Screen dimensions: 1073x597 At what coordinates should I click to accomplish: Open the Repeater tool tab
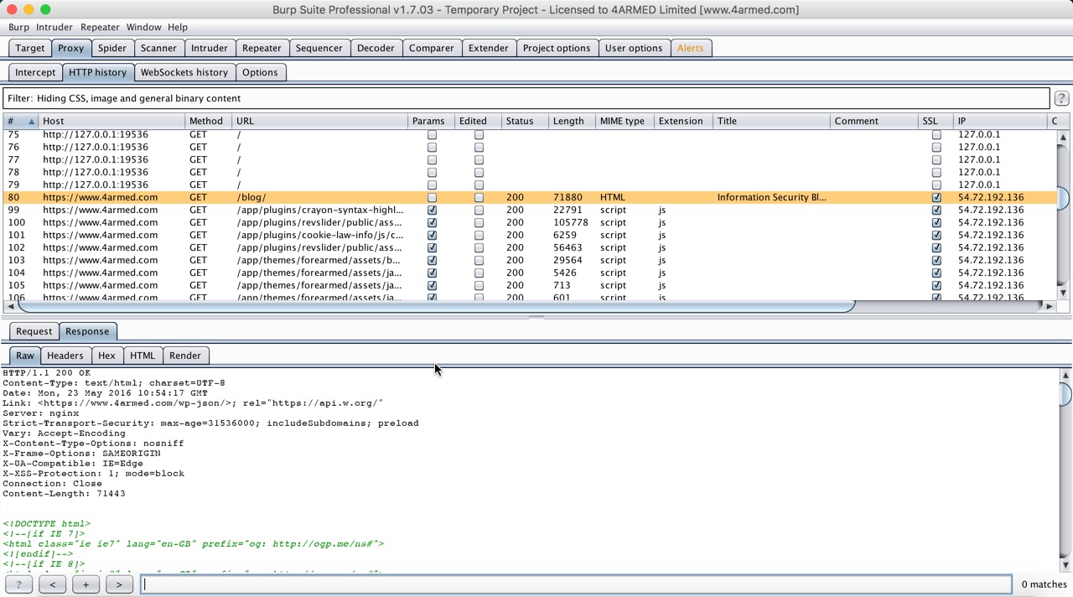pos(262,48)
